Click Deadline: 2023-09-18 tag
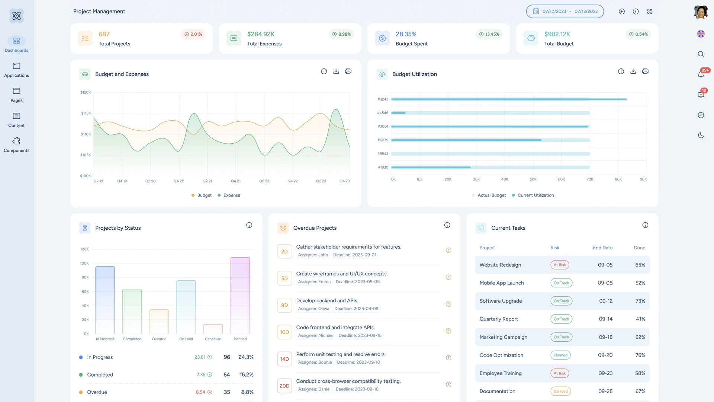Screen dimensions: 714x402 [357, 389]
